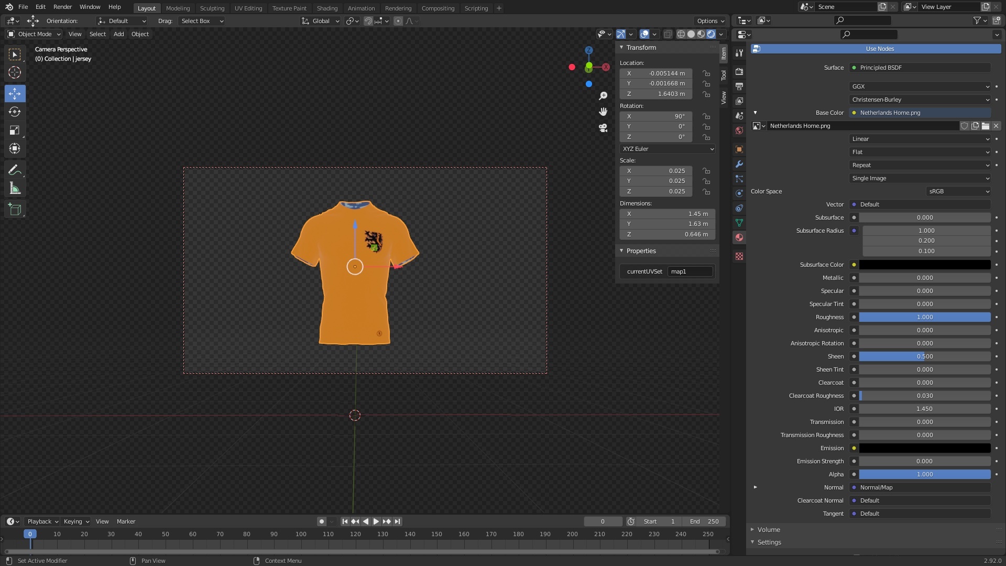Select the Annotate tool
Image resolution: width=1006 pixels, height=566 pixels.
15,170
